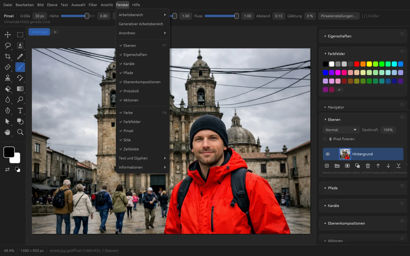410x256 pixels.
Task: Select the Text tool
Action: (x=20, y=111)
